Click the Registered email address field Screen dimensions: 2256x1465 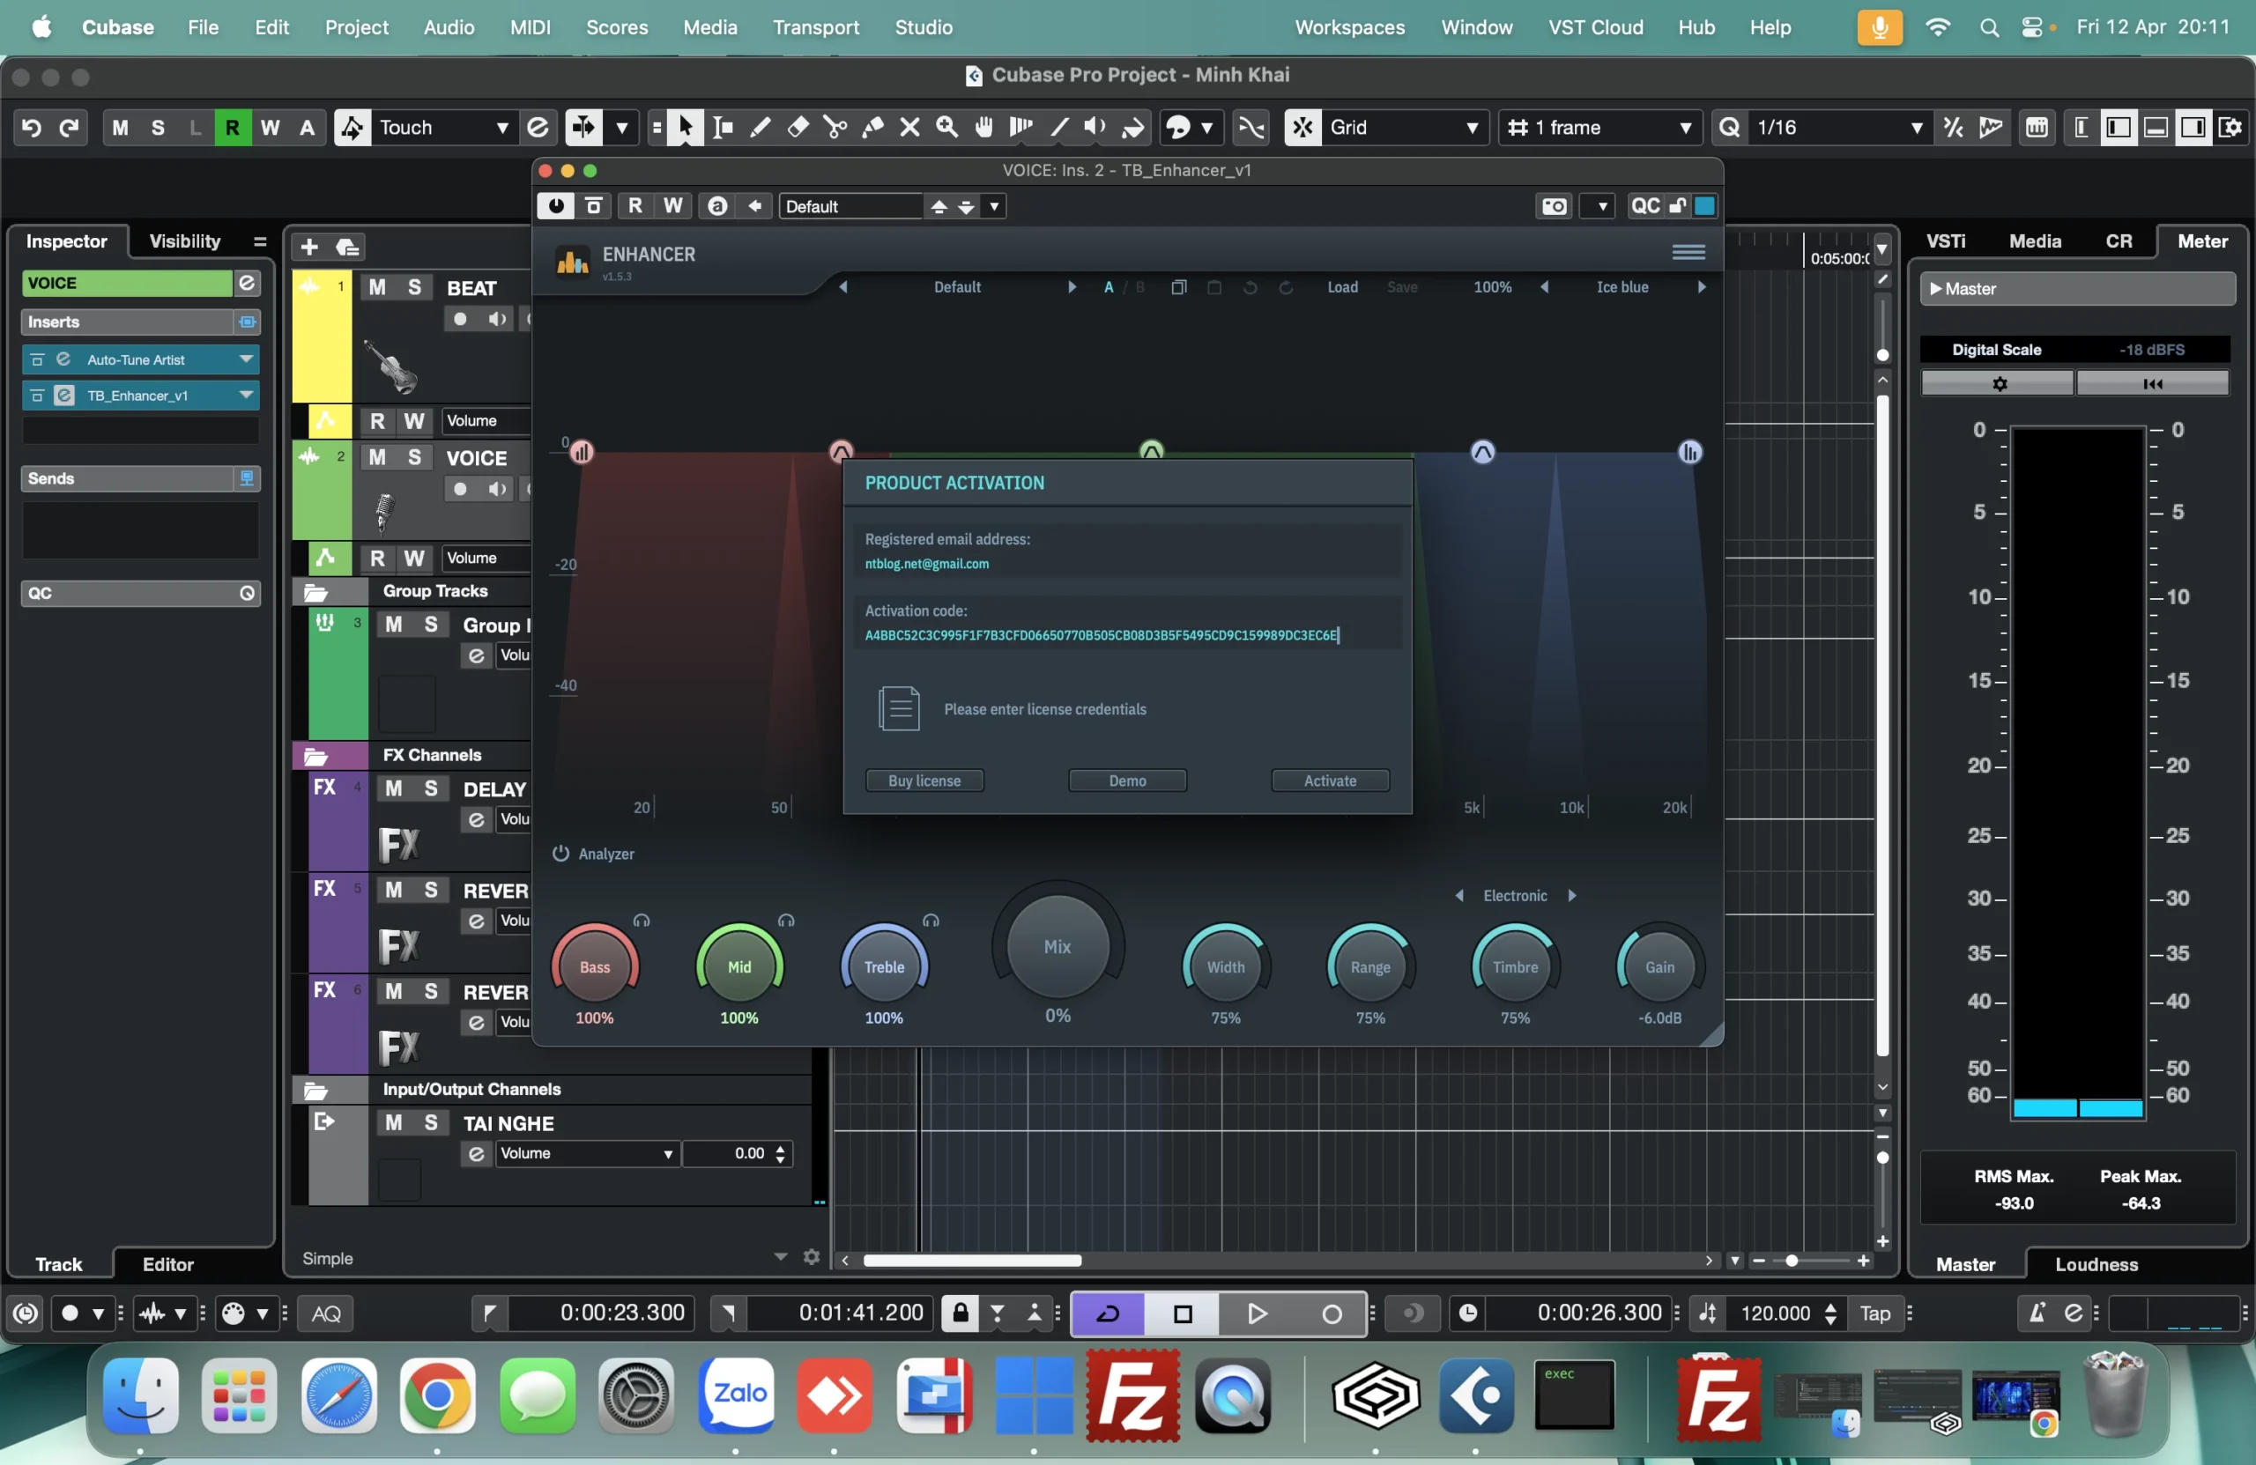[x=1126, y=563]
